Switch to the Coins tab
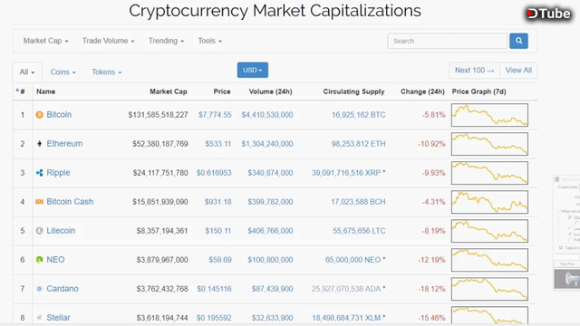580x326 pixels. point(63,72)
